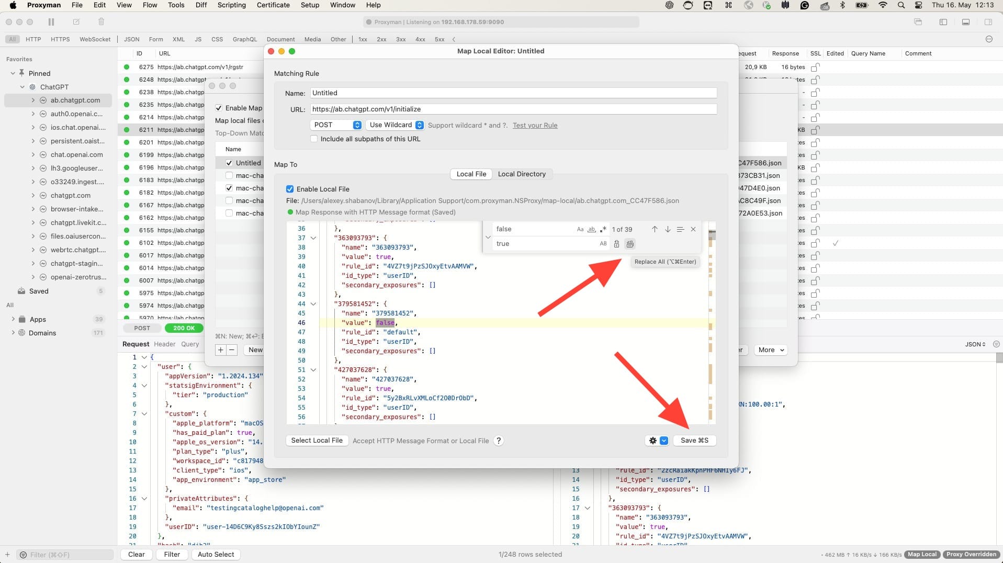Close the find and replace bar
1003x563 pixels.
click(693, 229)
